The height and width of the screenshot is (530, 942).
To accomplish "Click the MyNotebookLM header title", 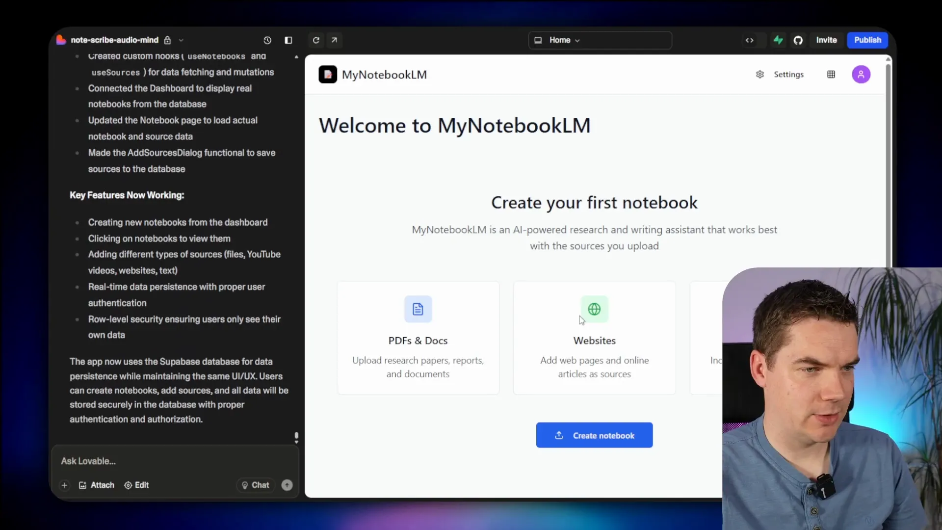I will coord(384,75).
